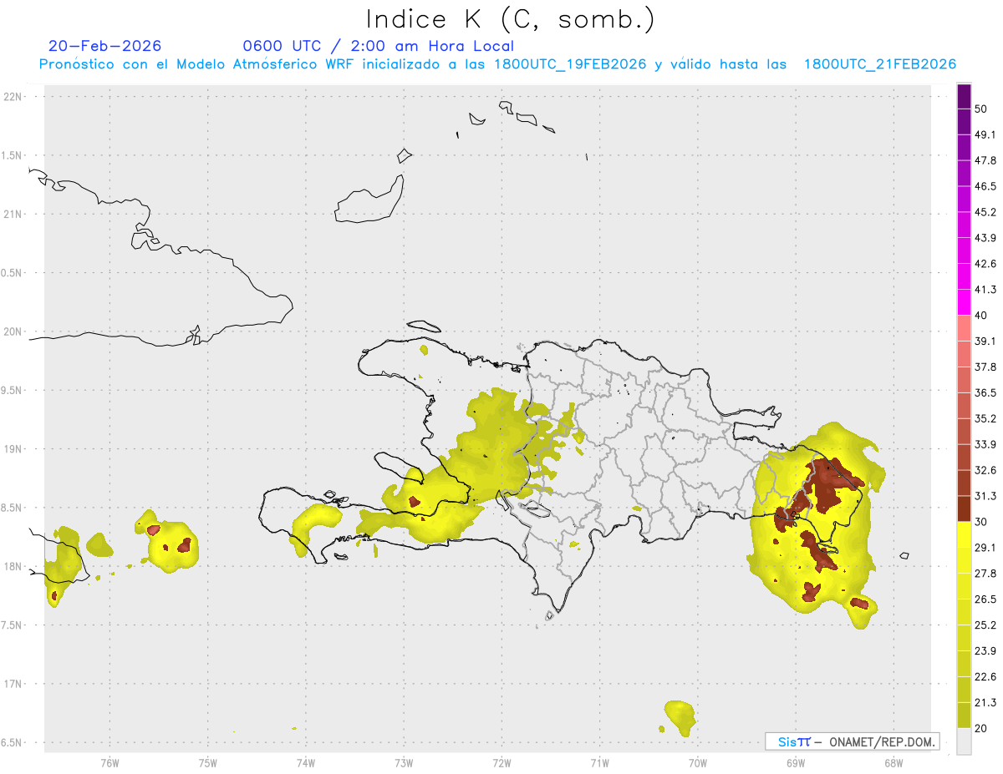The width and height of the screenshot is (1003, 774).
Task: Click the '69W' longitude axis label
Action: [796, 763]
